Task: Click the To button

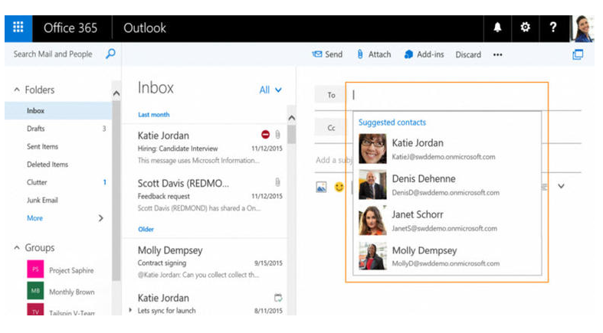Action: [331, 95]
